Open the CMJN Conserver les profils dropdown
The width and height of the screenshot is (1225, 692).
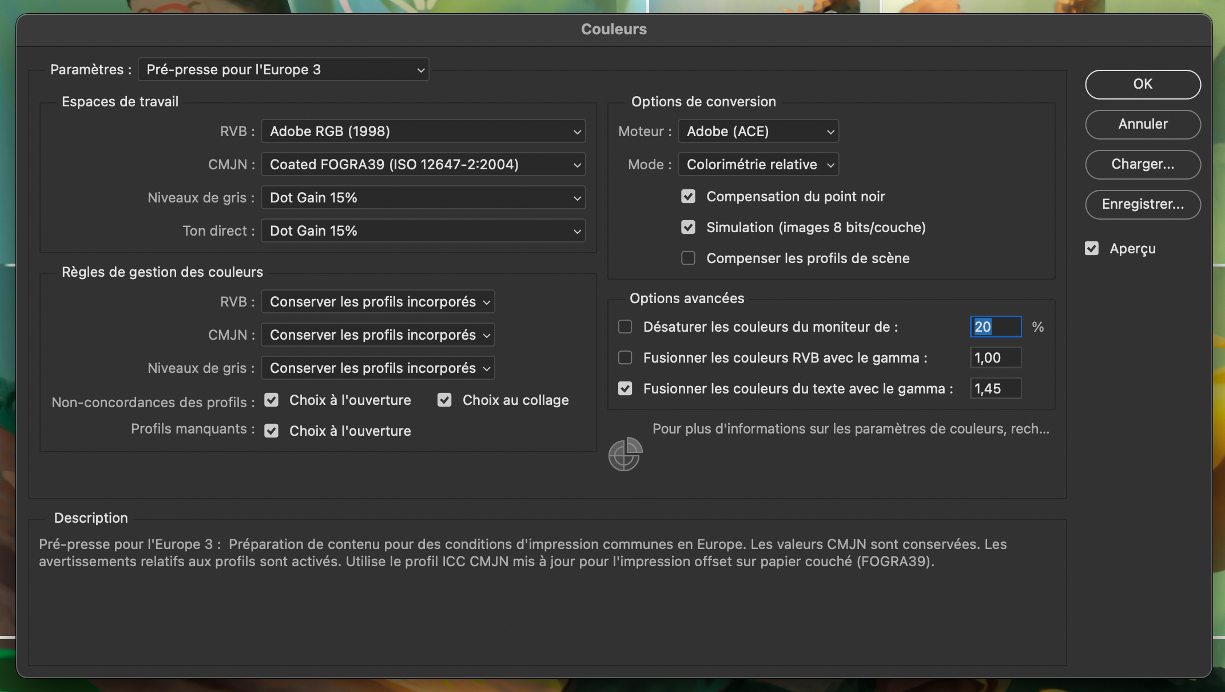[377, 335]
